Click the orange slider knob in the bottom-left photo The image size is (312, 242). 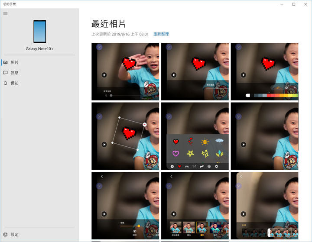tap(139, 226)
